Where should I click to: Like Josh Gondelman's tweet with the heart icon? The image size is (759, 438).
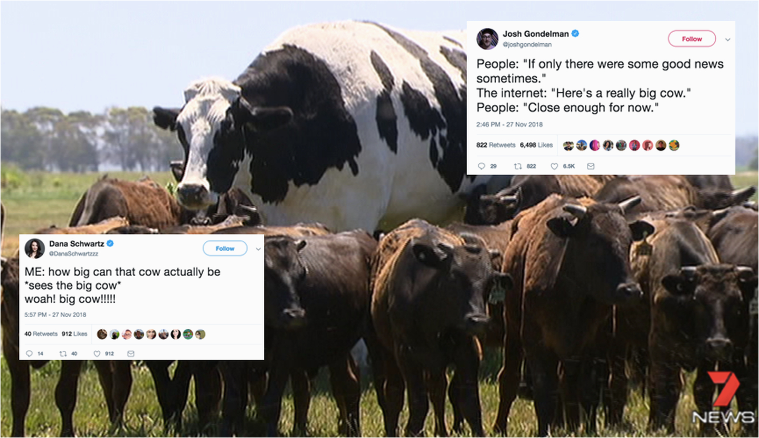click(x=554, y=166)
